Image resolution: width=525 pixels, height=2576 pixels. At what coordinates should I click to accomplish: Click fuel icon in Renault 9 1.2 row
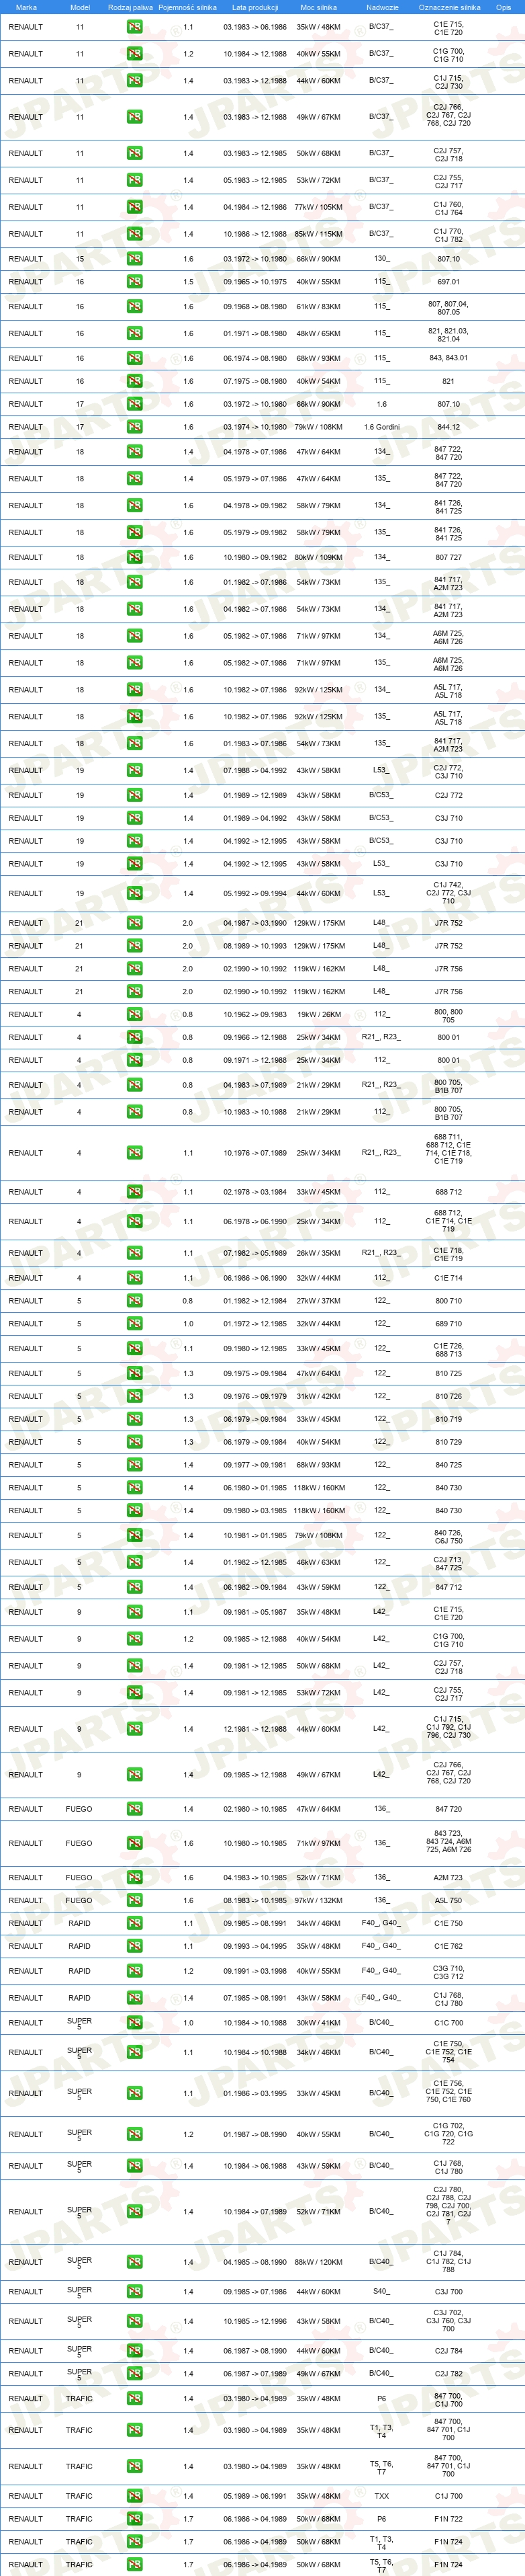pos(134,1639)
